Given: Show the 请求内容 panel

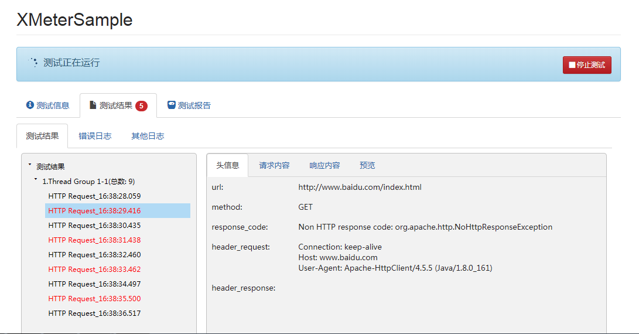Looking at the screenshot, I should click(x=274, y=165).
